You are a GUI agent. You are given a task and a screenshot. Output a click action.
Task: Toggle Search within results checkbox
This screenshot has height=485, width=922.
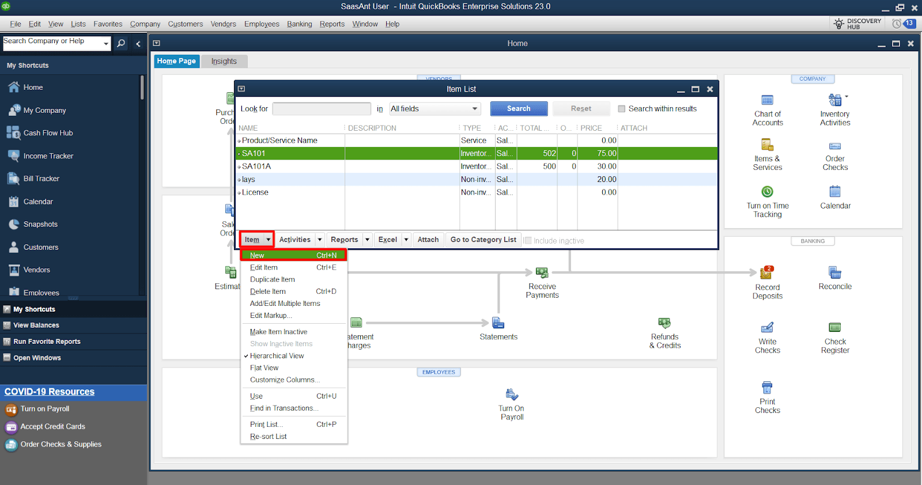click(x=621, y=109)
